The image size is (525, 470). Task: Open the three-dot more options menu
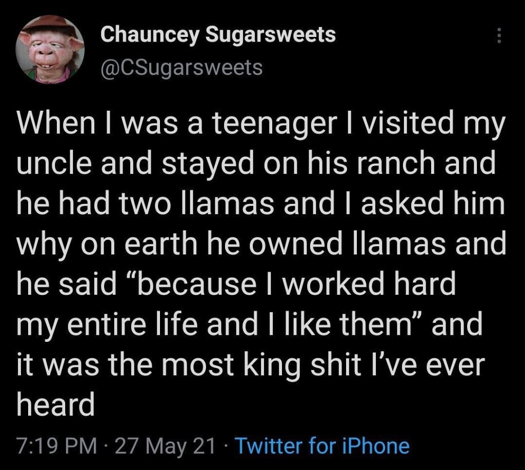[499, 36]
